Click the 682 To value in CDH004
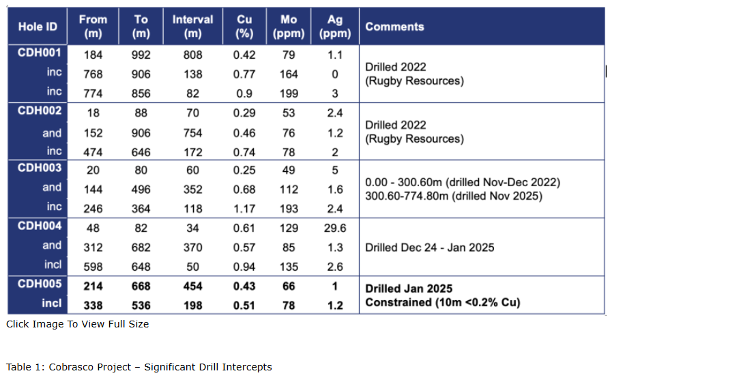 [x=141, y=248]
